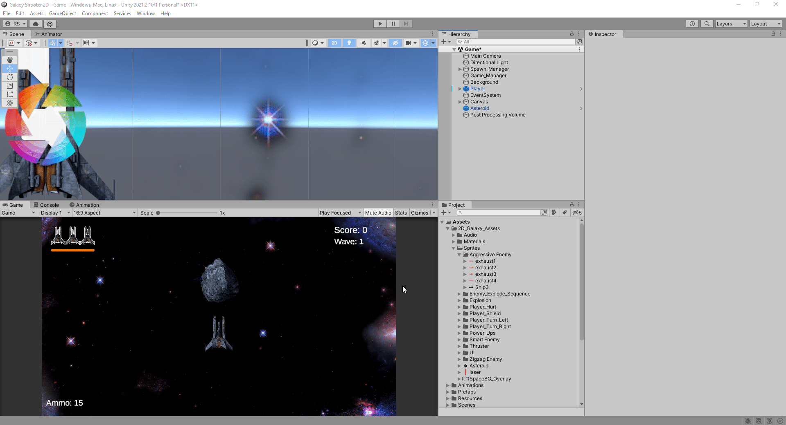Toggle grid visibility in Scene toolbar
Viewport: 786px width, 425px height.
point(53,43)
